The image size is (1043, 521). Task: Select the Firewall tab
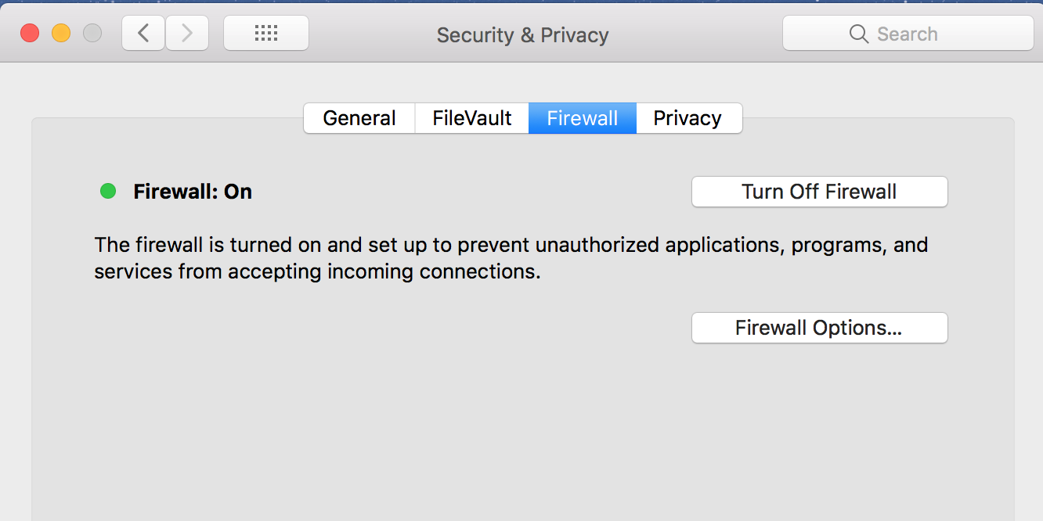(583, 118)
